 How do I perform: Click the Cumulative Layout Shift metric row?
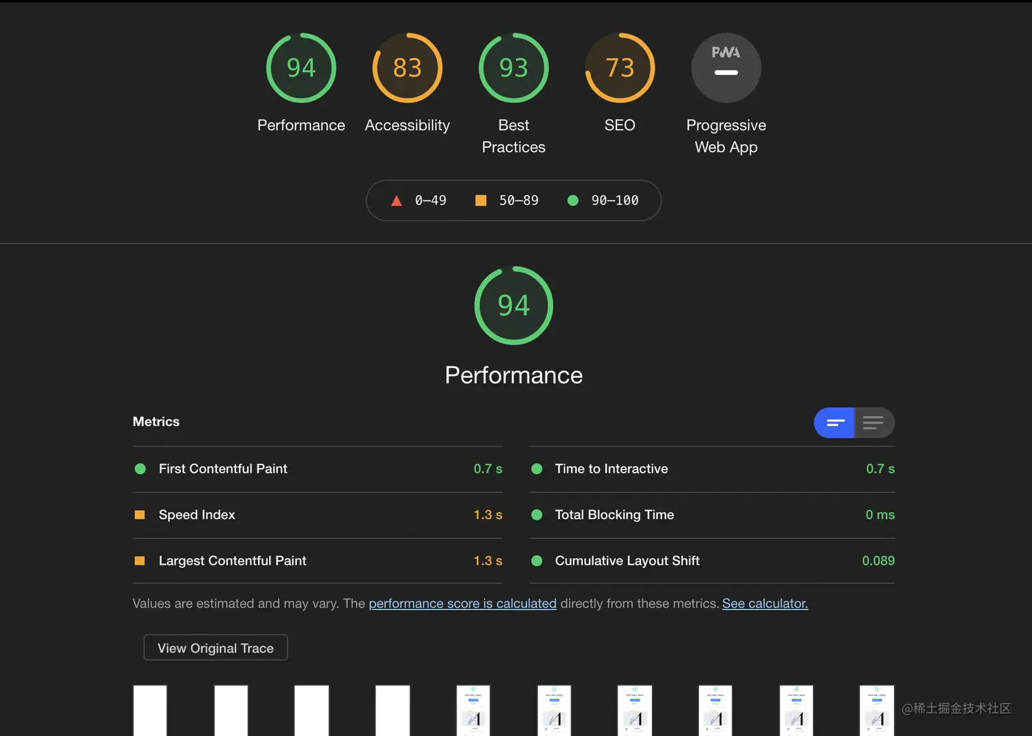click(x=712, y=561)
